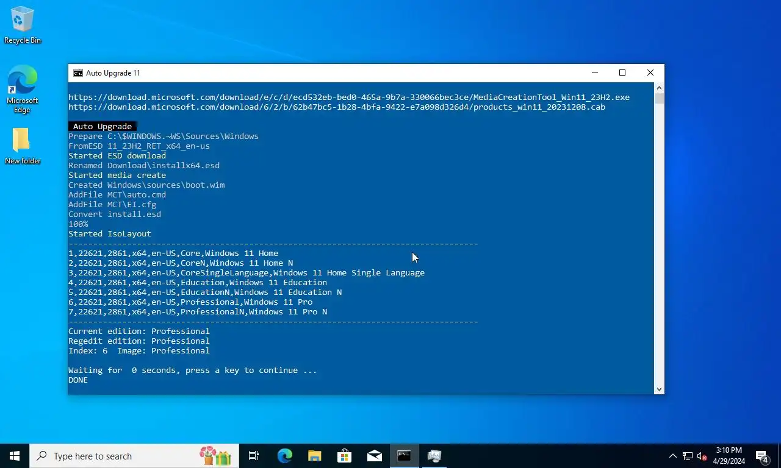Viewport: 781px width, 468px height.
Task: Click the flower gift search highlight icon
Action: (x=215, y=456)
